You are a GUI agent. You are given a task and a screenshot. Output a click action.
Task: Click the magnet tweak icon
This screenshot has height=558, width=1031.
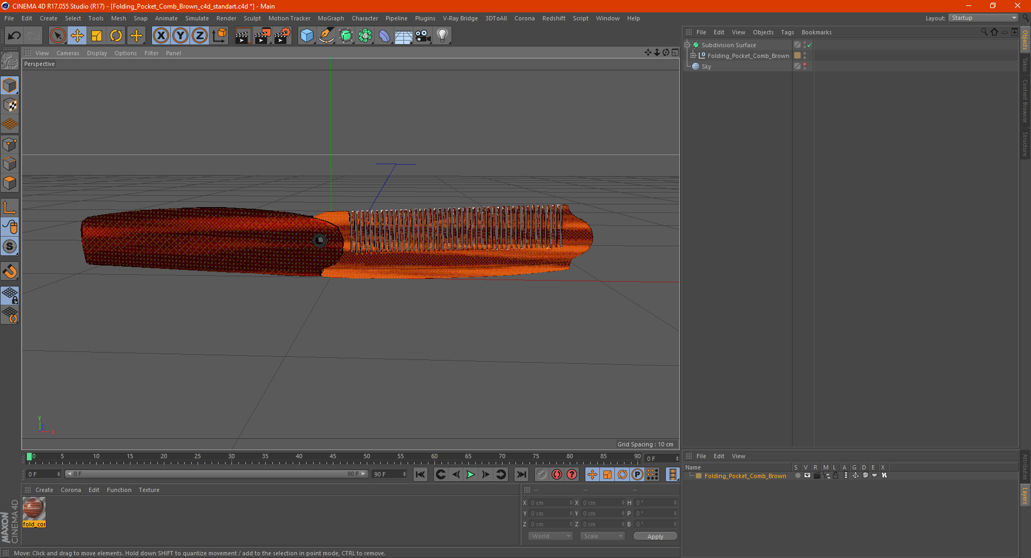(10, 271)
